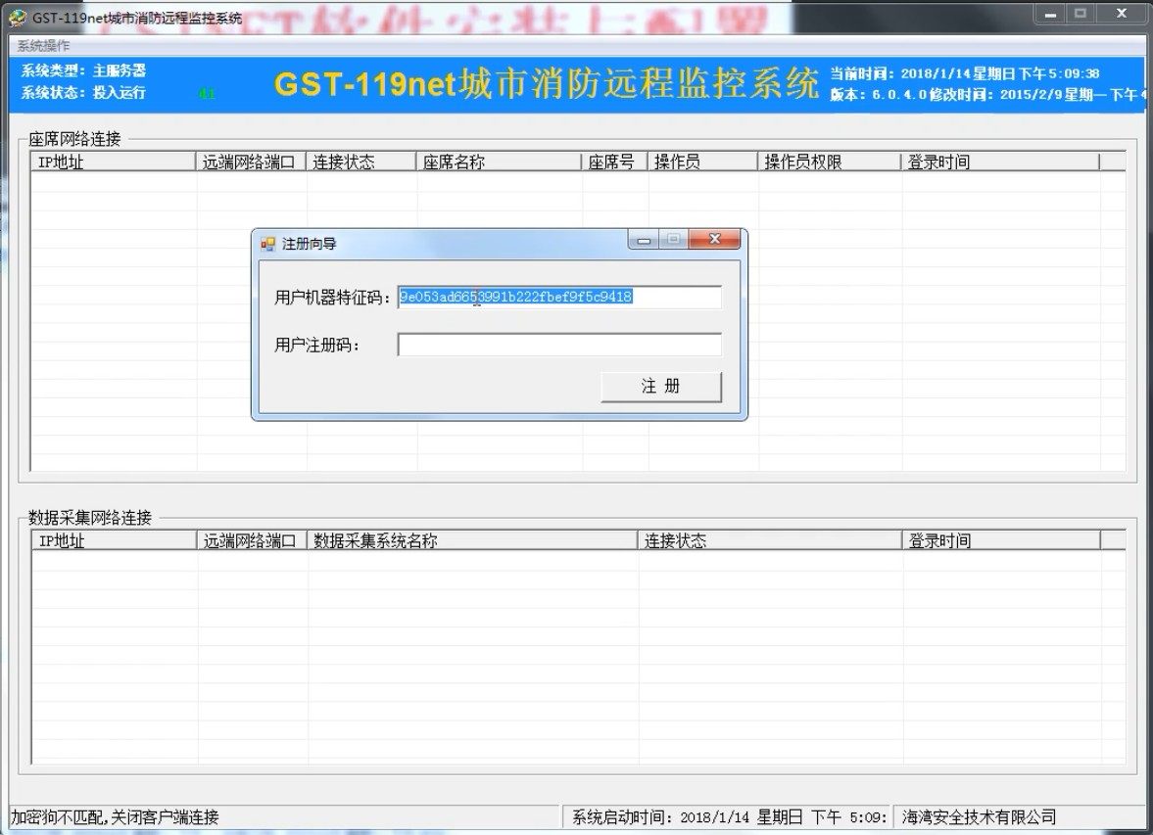Click the 操作员 column header
The width and height of the screenshot is (1153, 835).
coord(703,162)
